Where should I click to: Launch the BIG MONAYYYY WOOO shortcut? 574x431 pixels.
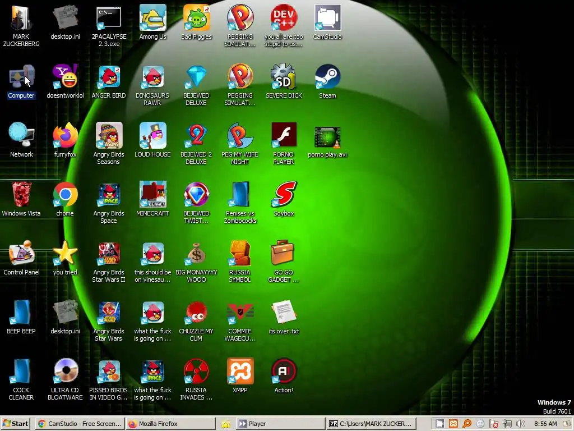click(x=197, y=262)
